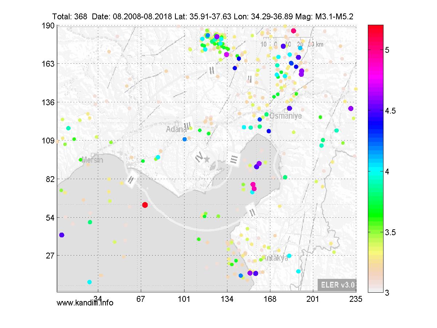Click the square city marker beside Adana
The width and height of the screenshot is (437, 328).
point(177,124)
